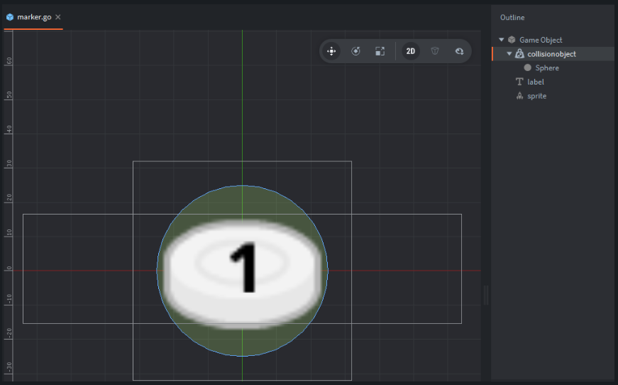Open the visibility filters icon
The image size is (618, 385).
click(x=459, y=51)
